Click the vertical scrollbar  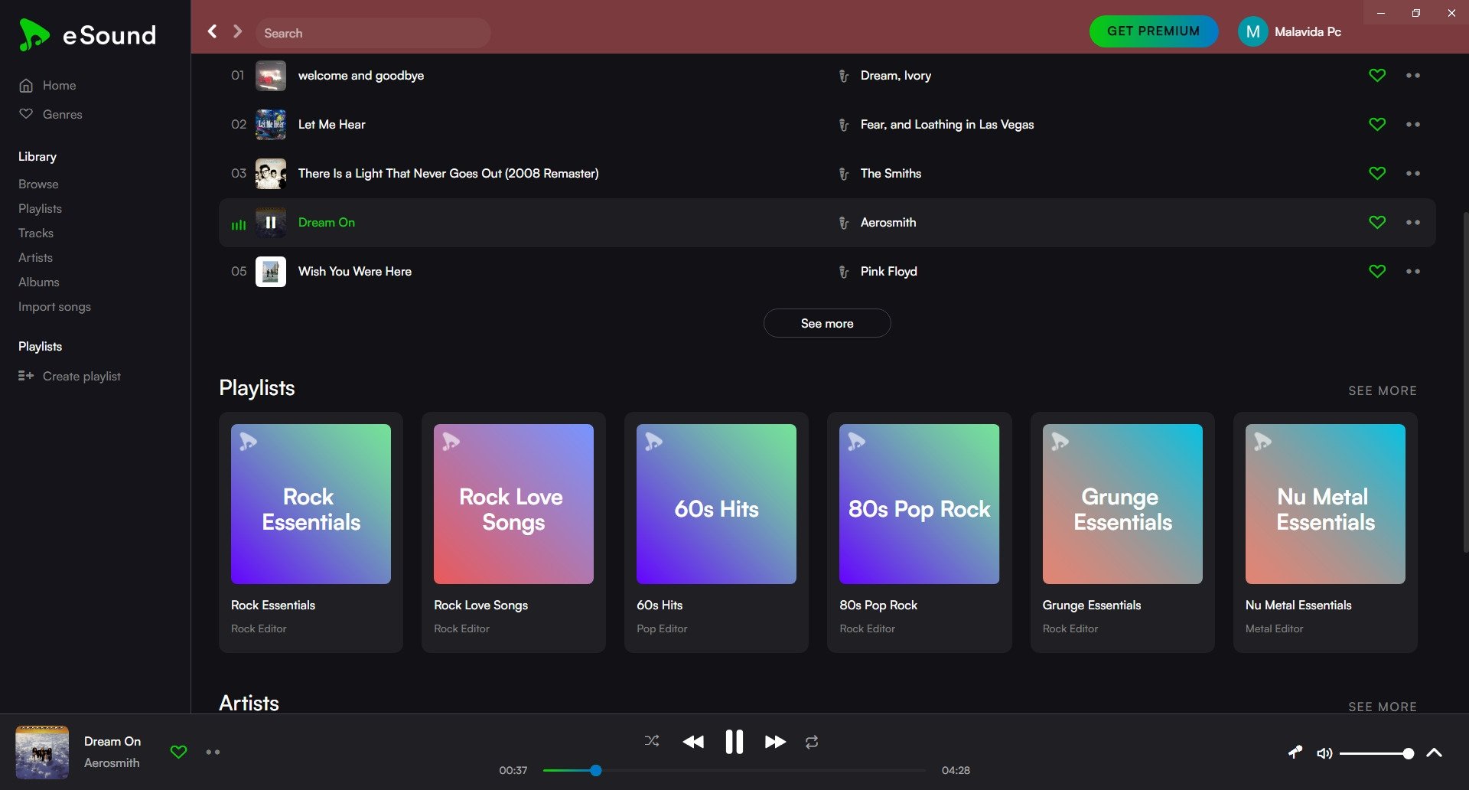1465,383
